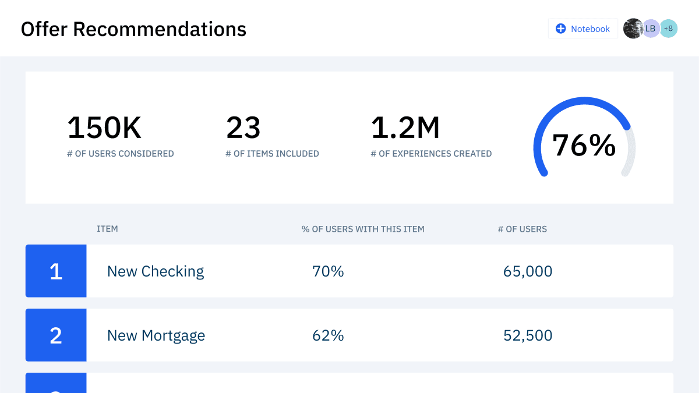Select the 62% value for New Mortgage
This screenshot has width=699, height=393.
tap(328, 335)
